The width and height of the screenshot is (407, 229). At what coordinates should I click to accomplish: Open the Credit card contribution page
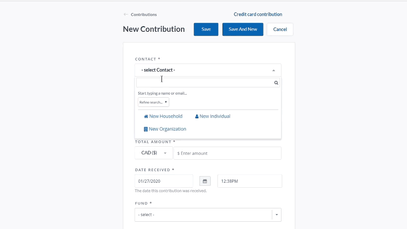click(x=258, y=14)
